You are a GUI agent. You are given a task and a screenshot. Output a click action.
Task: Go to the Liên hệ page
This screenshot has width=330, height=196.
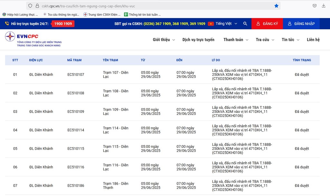(x=313, y=40)
